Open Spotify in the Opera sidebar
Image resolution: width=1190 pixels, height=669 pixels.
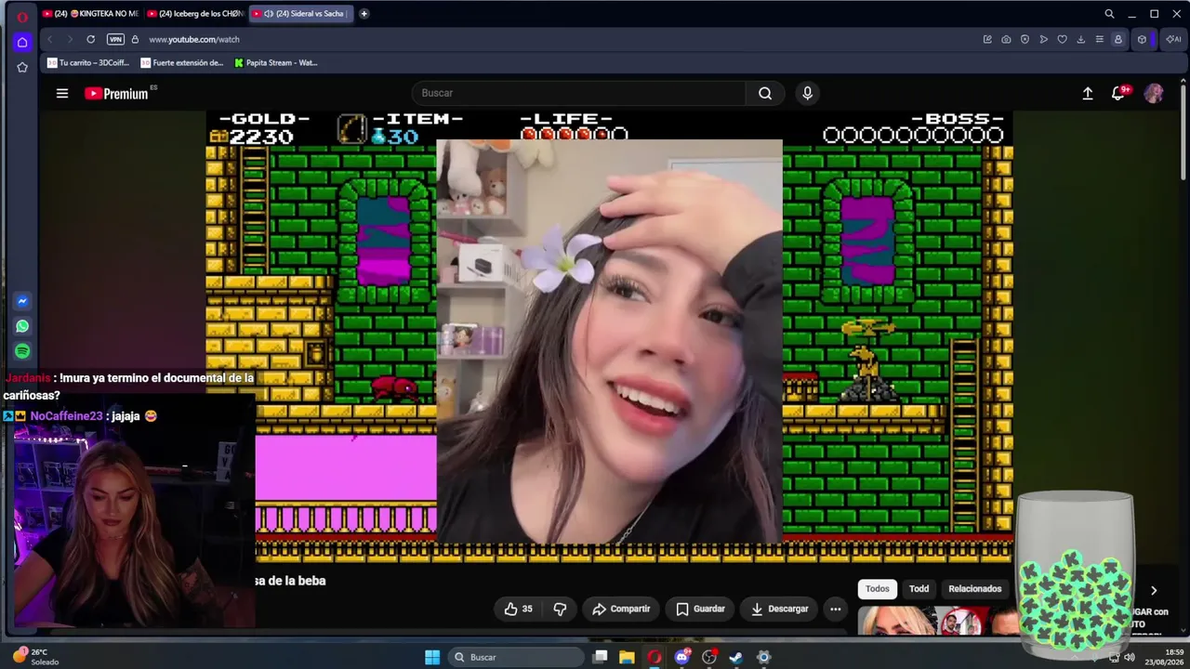tap(22, 351)
